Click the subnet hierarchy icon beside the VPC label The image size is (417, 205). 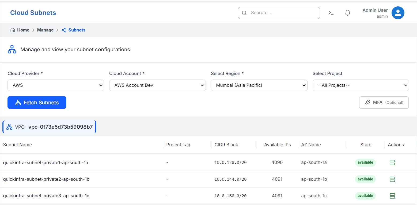point(9,127)
